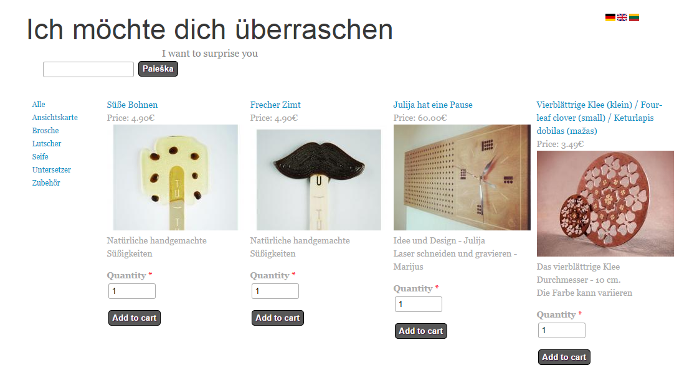Viewport: 697px width, 378px height.
Task: Select the Seife category link
Action: pos(40,156)
